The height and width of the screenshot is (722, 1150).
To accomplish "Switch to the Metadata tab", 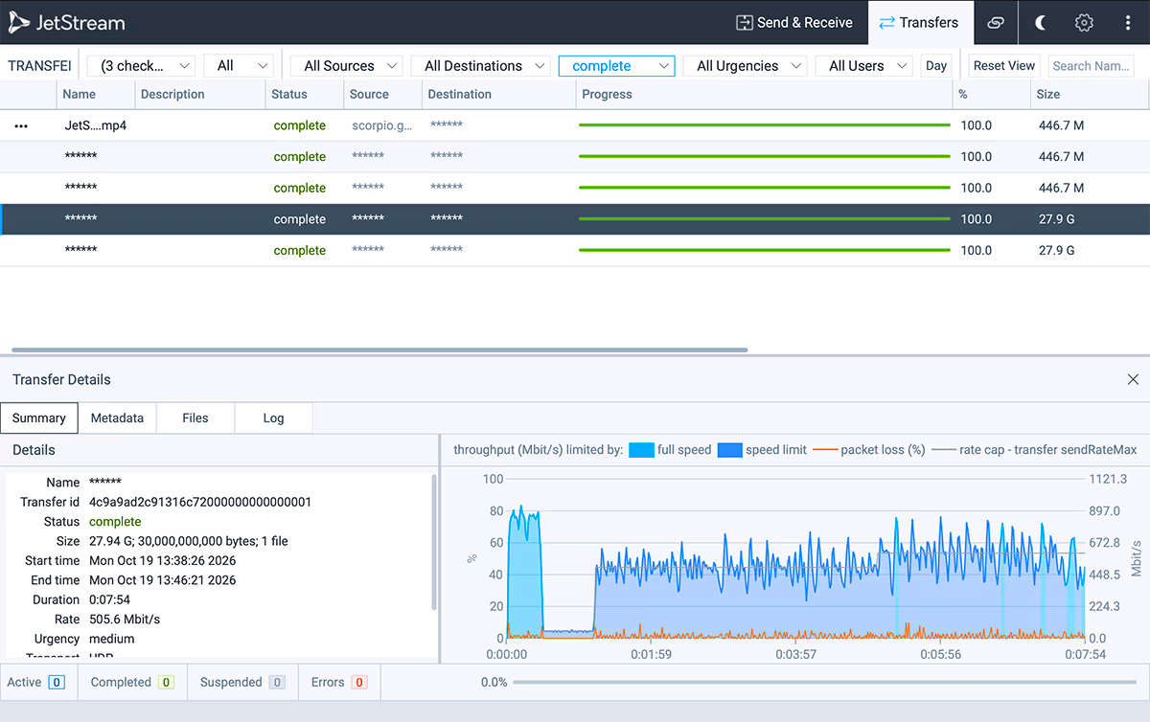I will coord(117,418).
